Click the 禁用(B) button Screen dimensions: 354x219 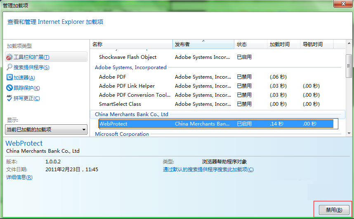(334, 210)
